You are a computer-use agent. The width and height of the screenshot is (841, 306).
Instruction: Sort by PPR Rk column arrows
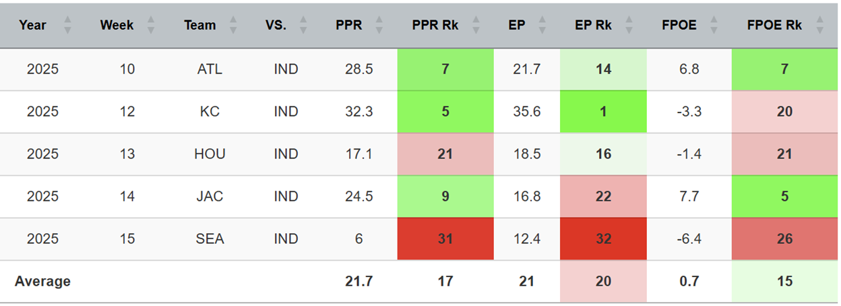point(476,26)
